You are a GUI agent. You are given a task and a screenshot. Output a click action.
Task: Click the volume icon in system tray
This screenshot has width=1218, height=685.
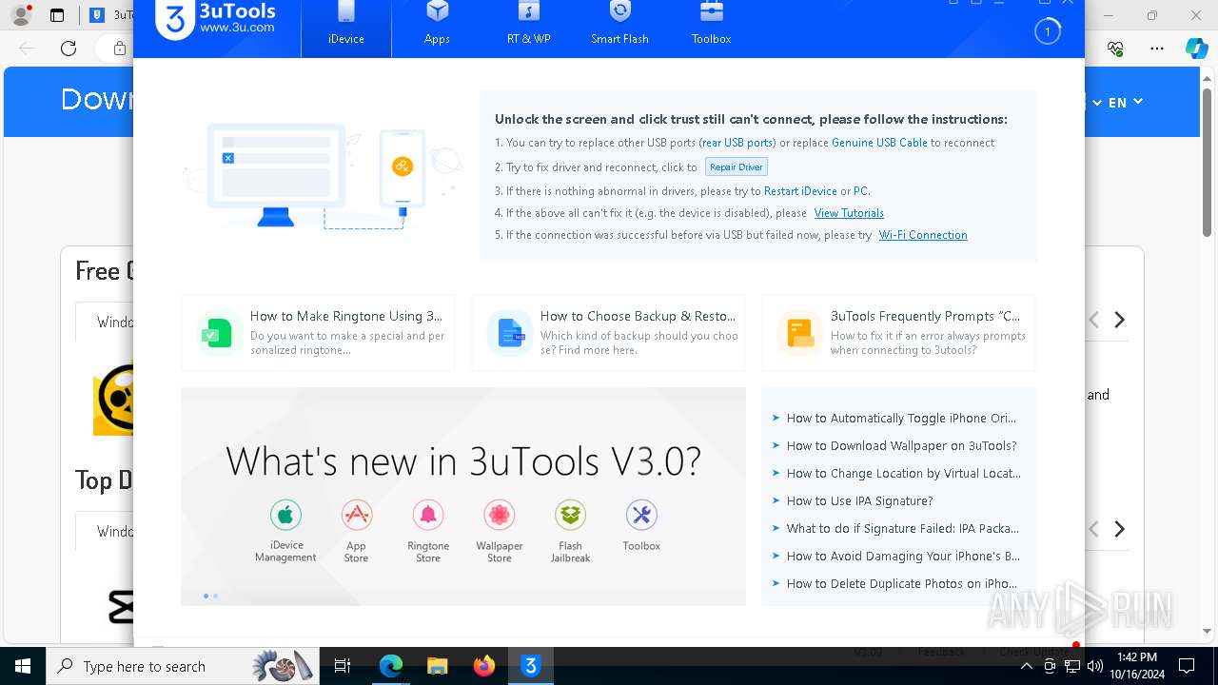[1094, 666]
